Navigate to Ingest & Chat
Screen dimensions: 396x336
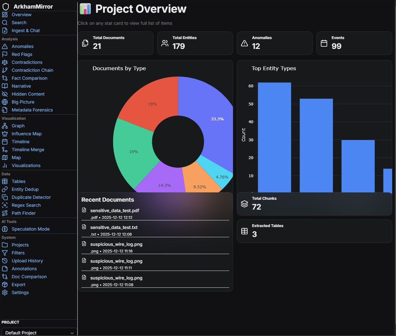tap(26, 30)
